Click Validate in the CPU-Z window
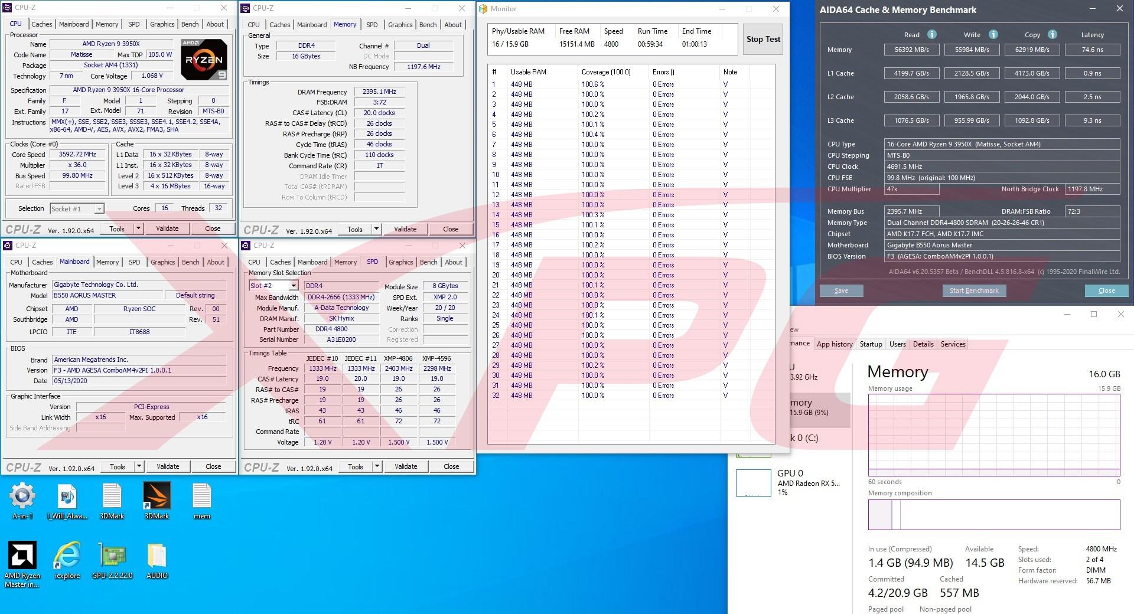 168,228
